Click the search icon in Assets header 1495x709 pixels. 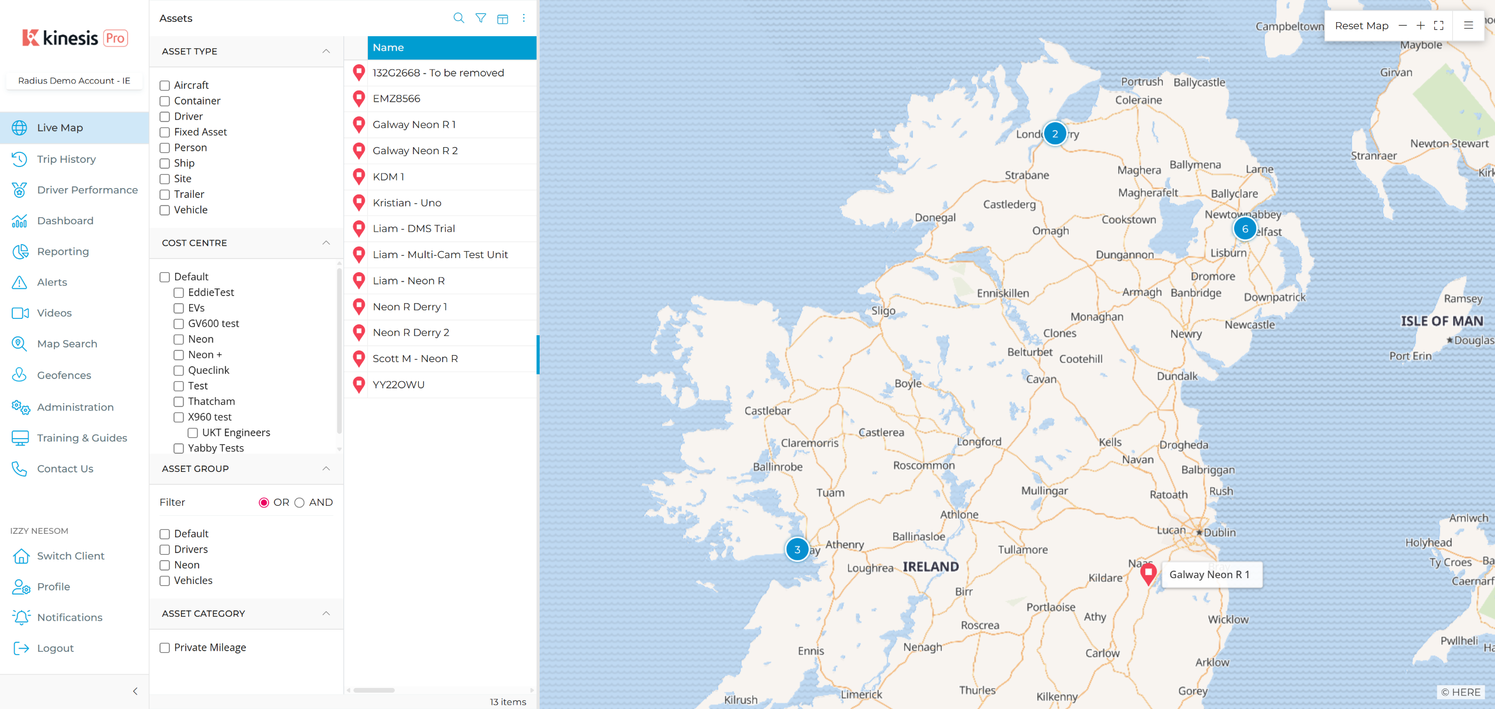coord(458,18)
